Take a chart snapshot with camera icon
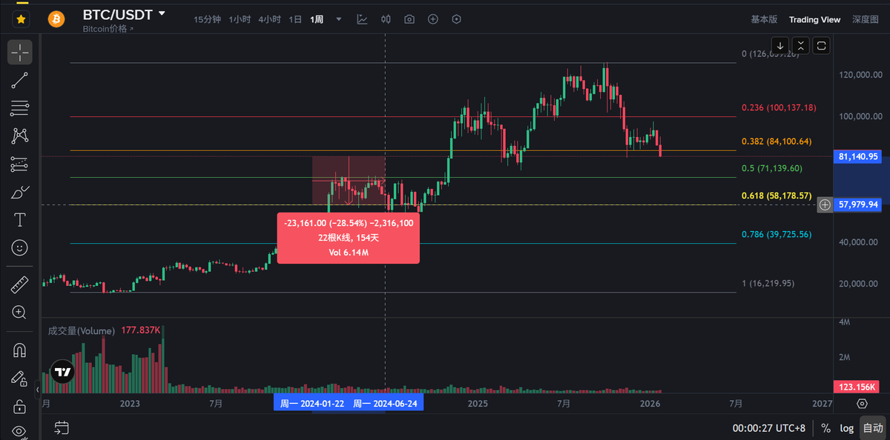This screenshot has height=440, width=890. click(x=409, y=19)
